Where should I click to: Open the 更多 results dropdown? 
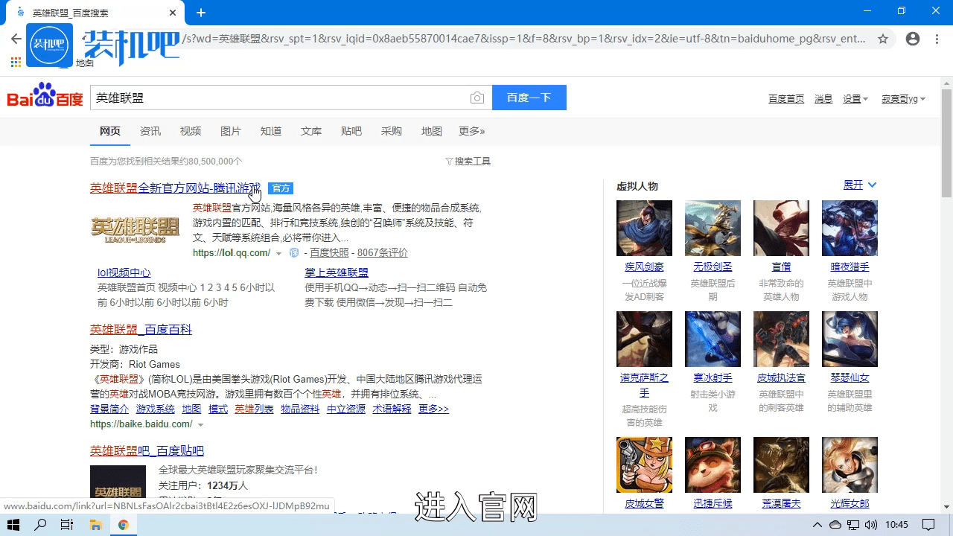(x=471, y=131)
